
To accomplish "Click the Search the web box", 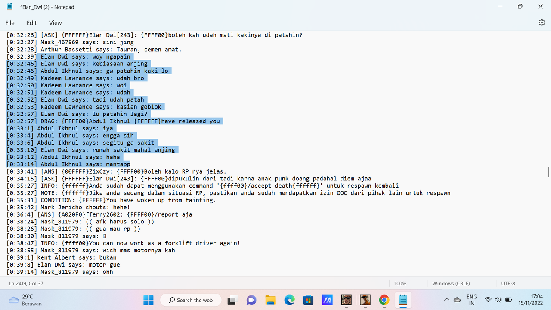I will click(191, 300).
